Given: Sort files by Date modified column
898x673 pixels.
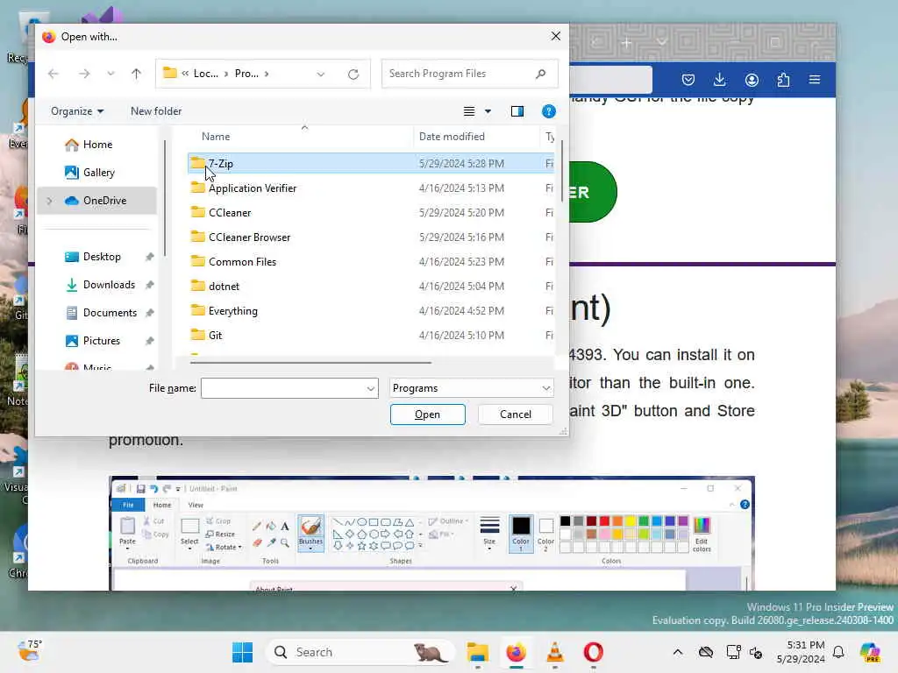Looking at the screenshot, I should click(x=452, y=137).
